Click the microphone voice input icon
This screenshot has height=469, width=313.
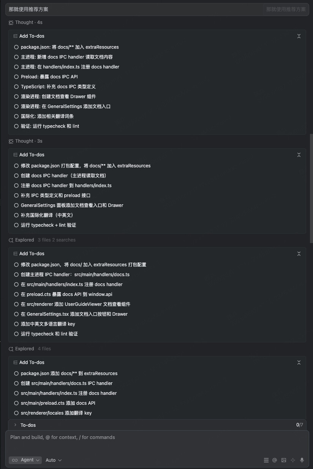tap(302, 460)
